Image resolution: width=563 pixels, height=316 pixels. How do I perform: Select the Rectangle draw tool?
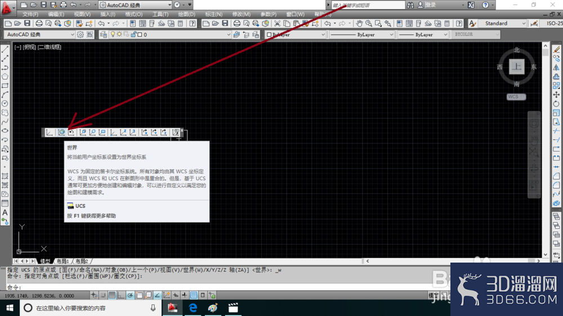[5, 85]
